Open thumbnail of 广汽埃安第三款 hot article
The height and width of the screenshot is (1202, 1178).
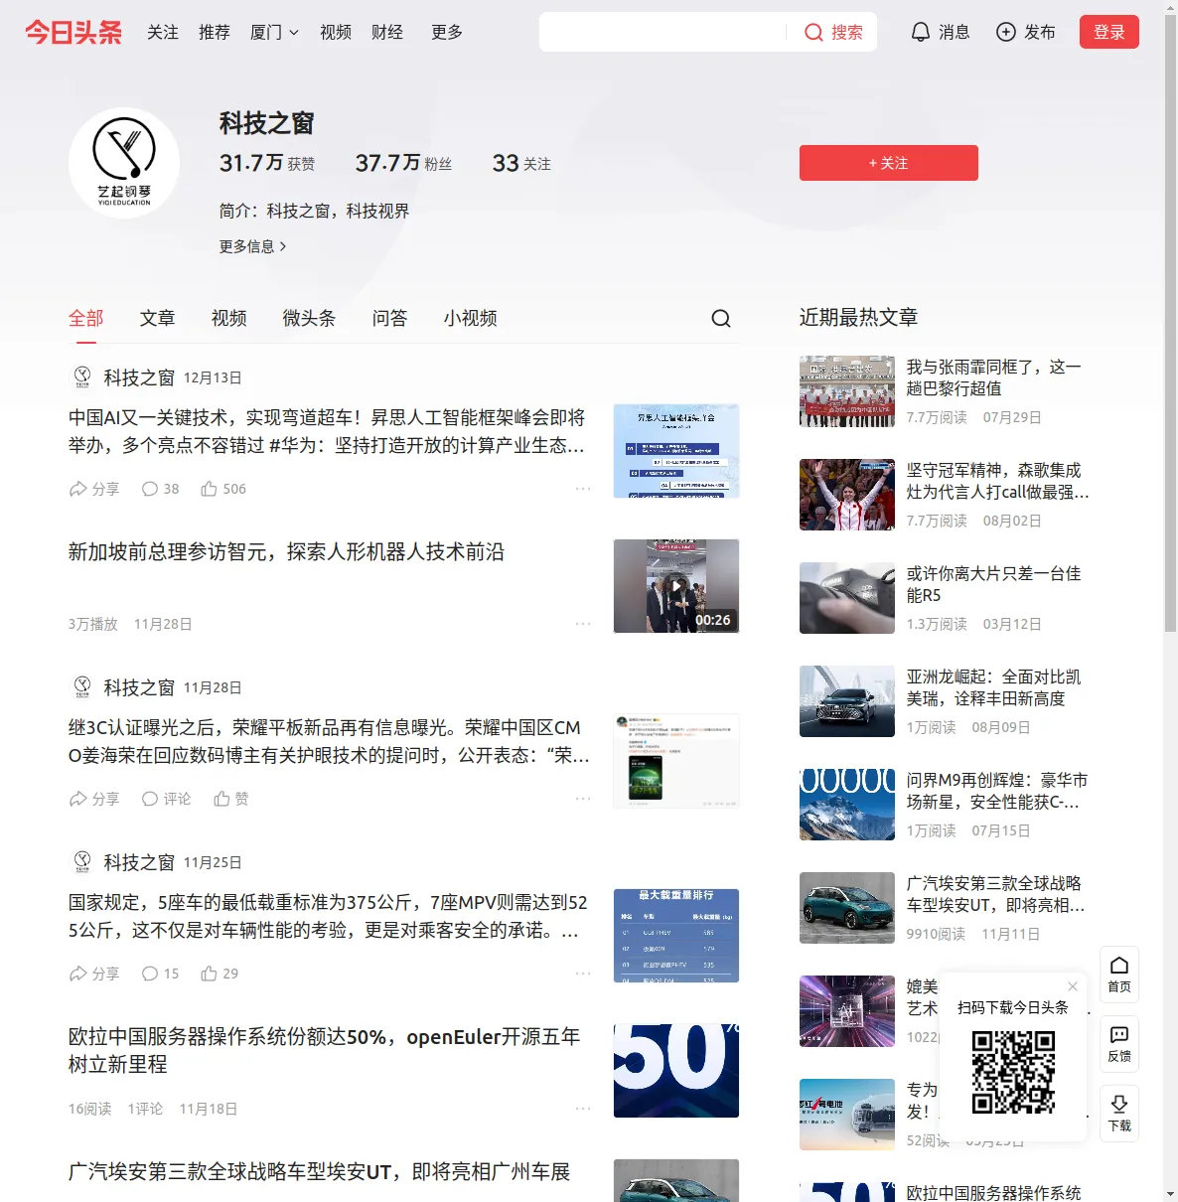click(x=847, y=908)
